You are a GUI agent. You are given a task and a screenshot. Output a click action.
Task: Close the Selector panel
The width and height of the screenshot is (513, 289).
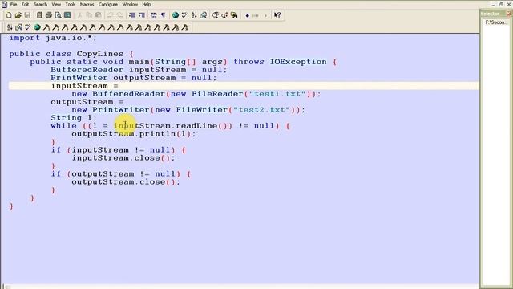(x=508, y=14)
